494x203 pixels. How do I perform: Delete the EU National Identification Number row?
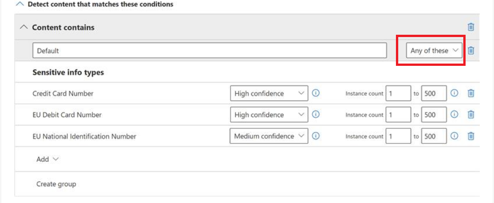471,136
